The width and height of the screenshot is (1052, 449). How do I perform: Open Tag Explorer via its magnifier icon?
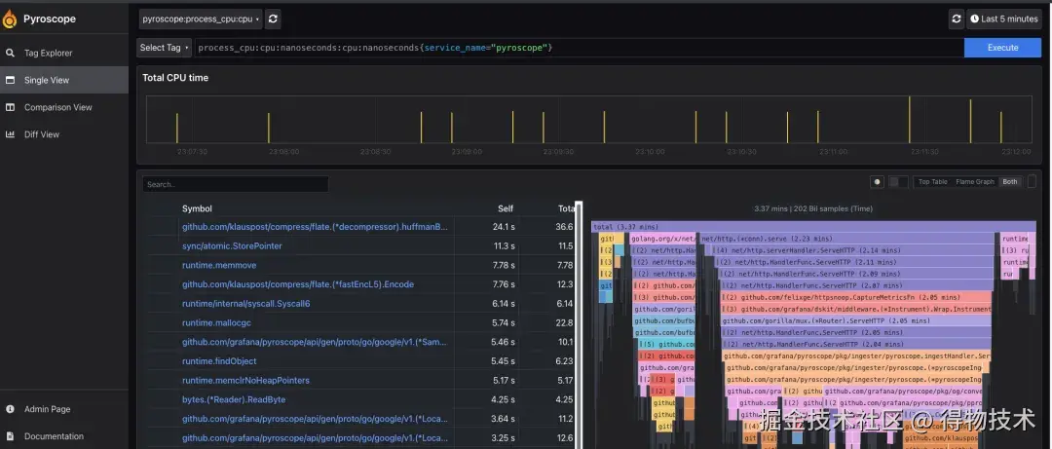tap(10, 53)
